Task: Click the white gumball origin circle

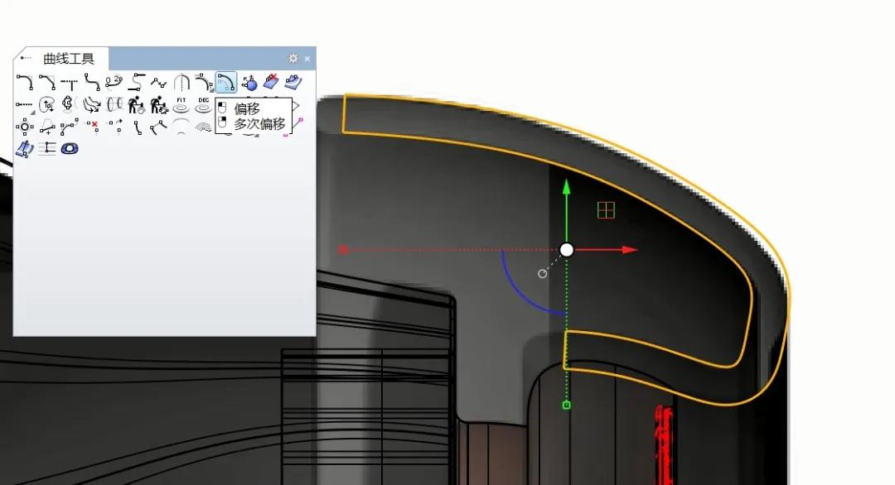Action: (x=566, y=250)
